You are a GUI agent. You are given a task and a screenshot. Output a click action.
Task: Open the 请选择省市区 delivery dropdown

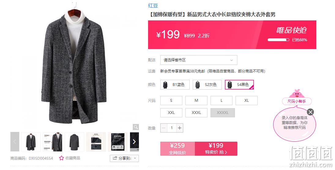199,60
